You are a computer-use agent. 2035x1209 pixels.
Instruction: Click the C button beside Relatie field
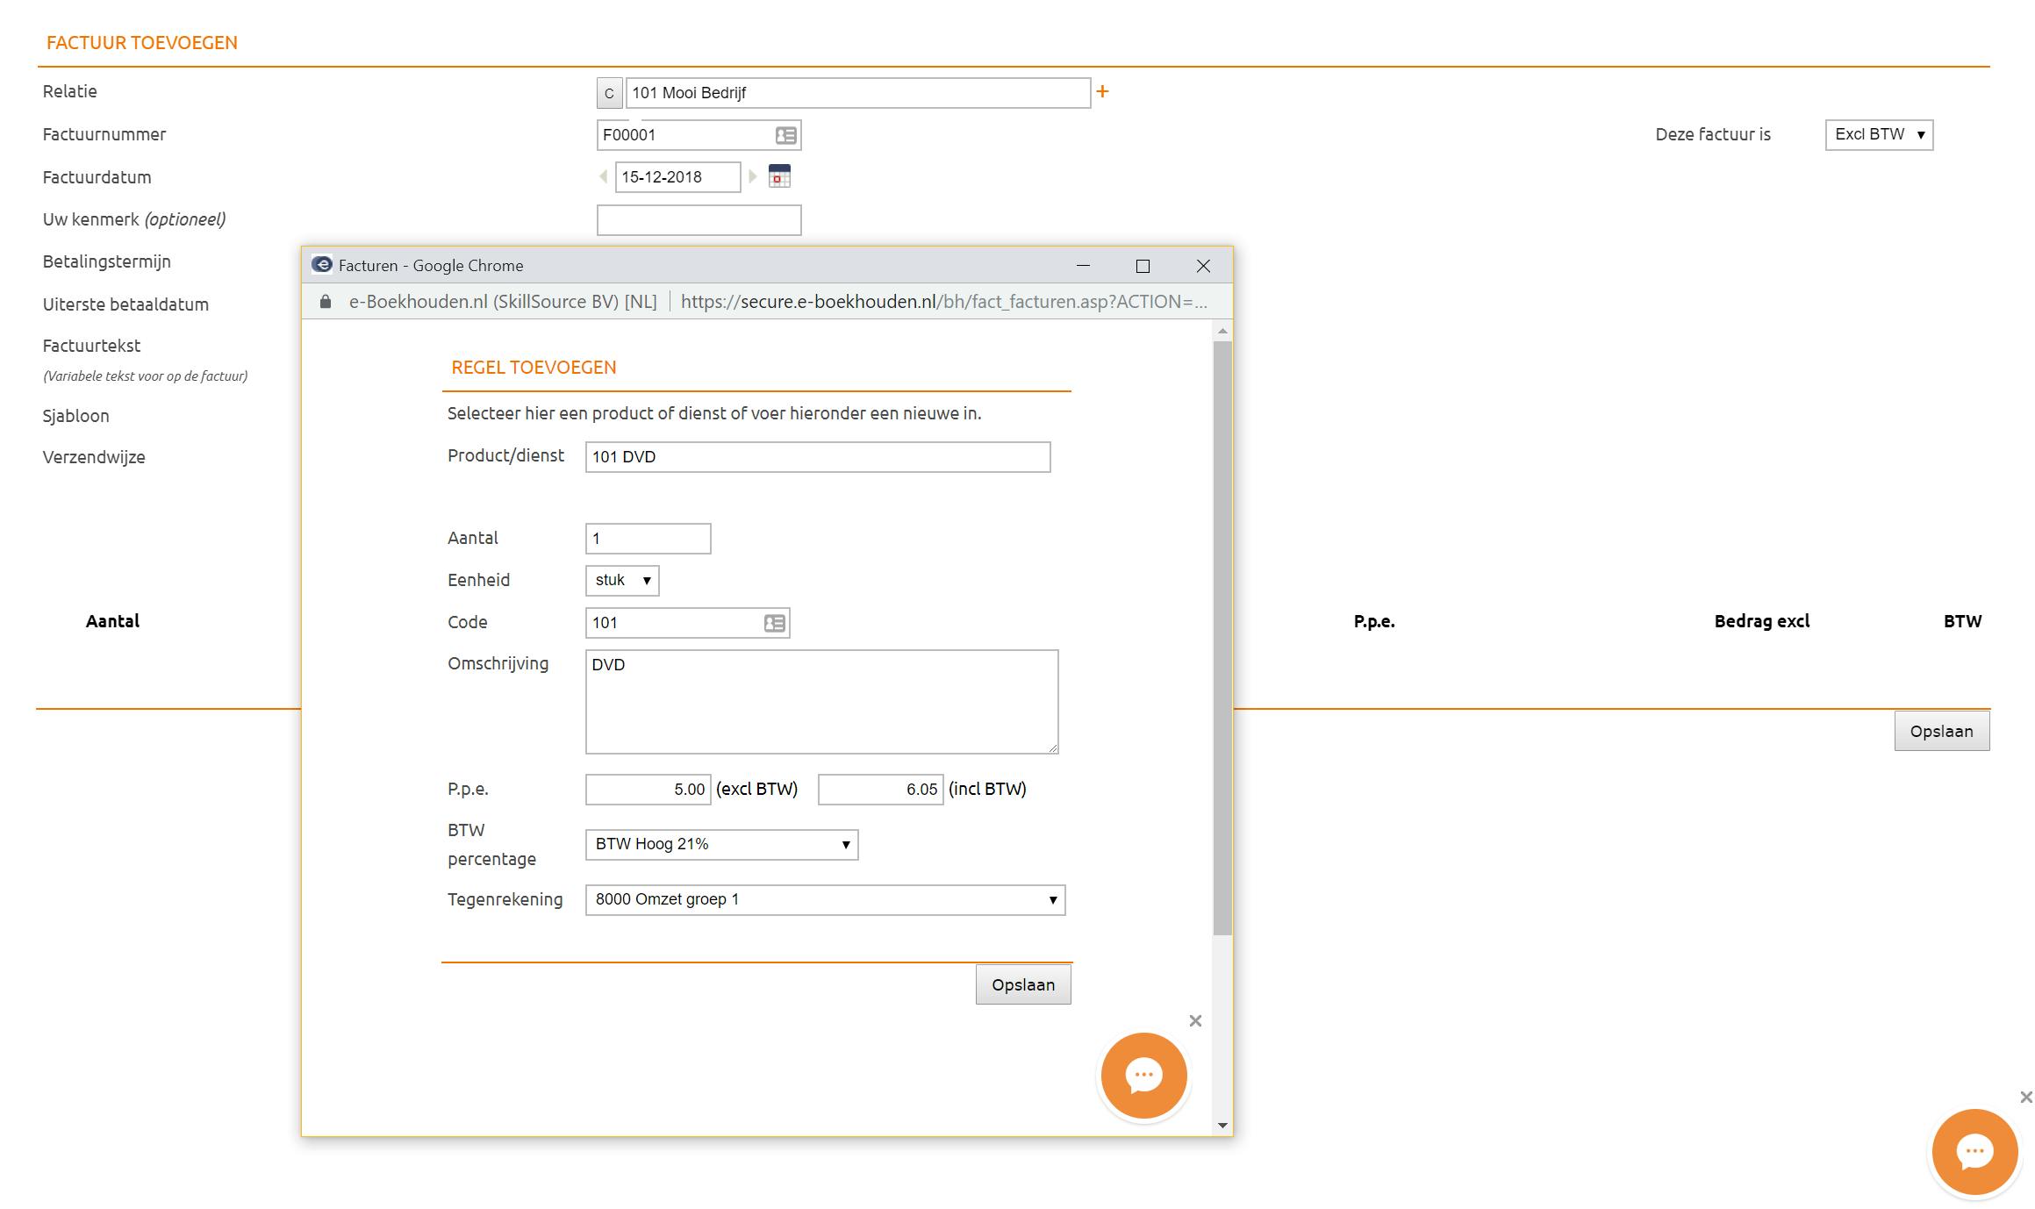point(609,93)
